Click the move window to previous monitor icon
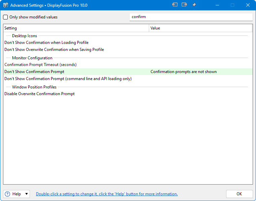Viewport: 256px width, 201px height. click(x=175, y=5)
